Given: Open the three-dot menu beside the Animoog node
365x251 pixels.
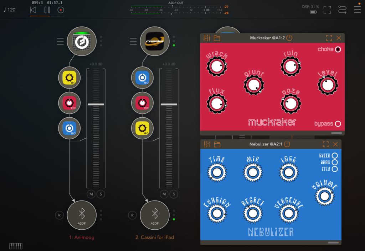Looking at the screenshot, I should click(x=101, y=41).
